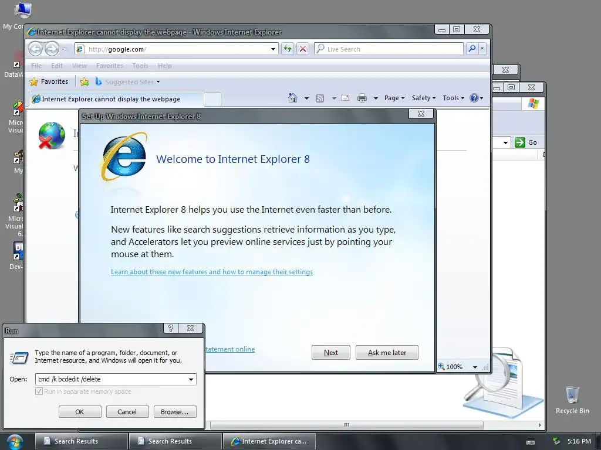Click the keyboard icon in system tray
Viewport: 601px width, 450px height.
(x=531, y=442)
